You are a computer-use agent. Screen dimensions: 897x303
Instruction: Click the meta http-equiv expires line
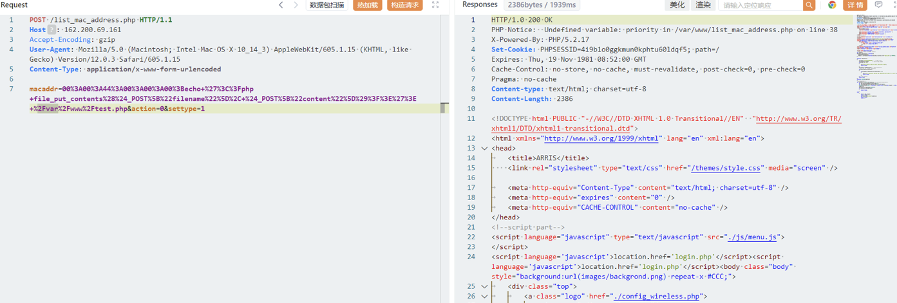point(591,197)
